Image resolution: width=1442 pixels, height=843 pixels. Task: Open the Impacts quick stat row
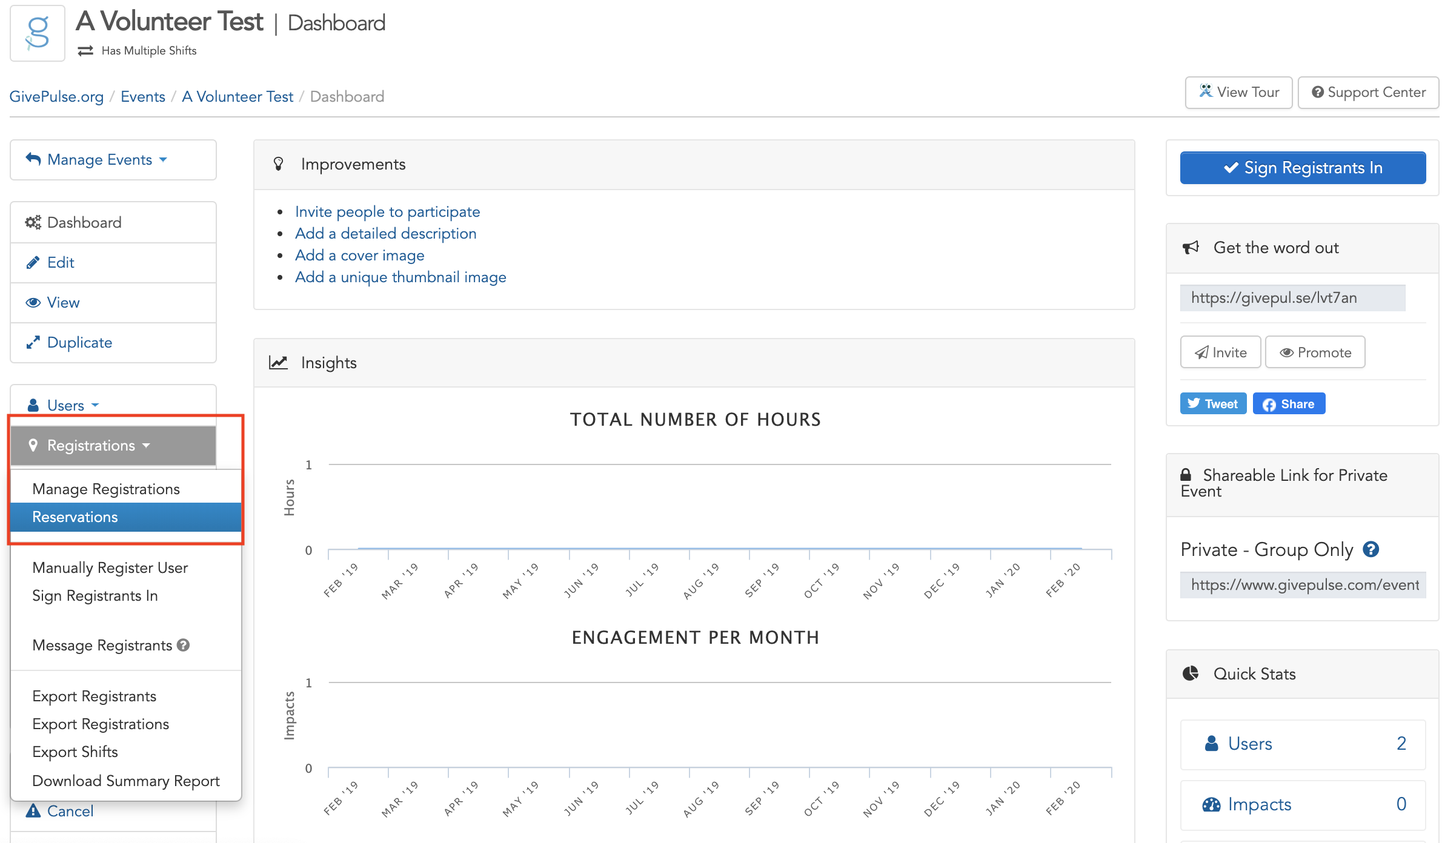1303,804
